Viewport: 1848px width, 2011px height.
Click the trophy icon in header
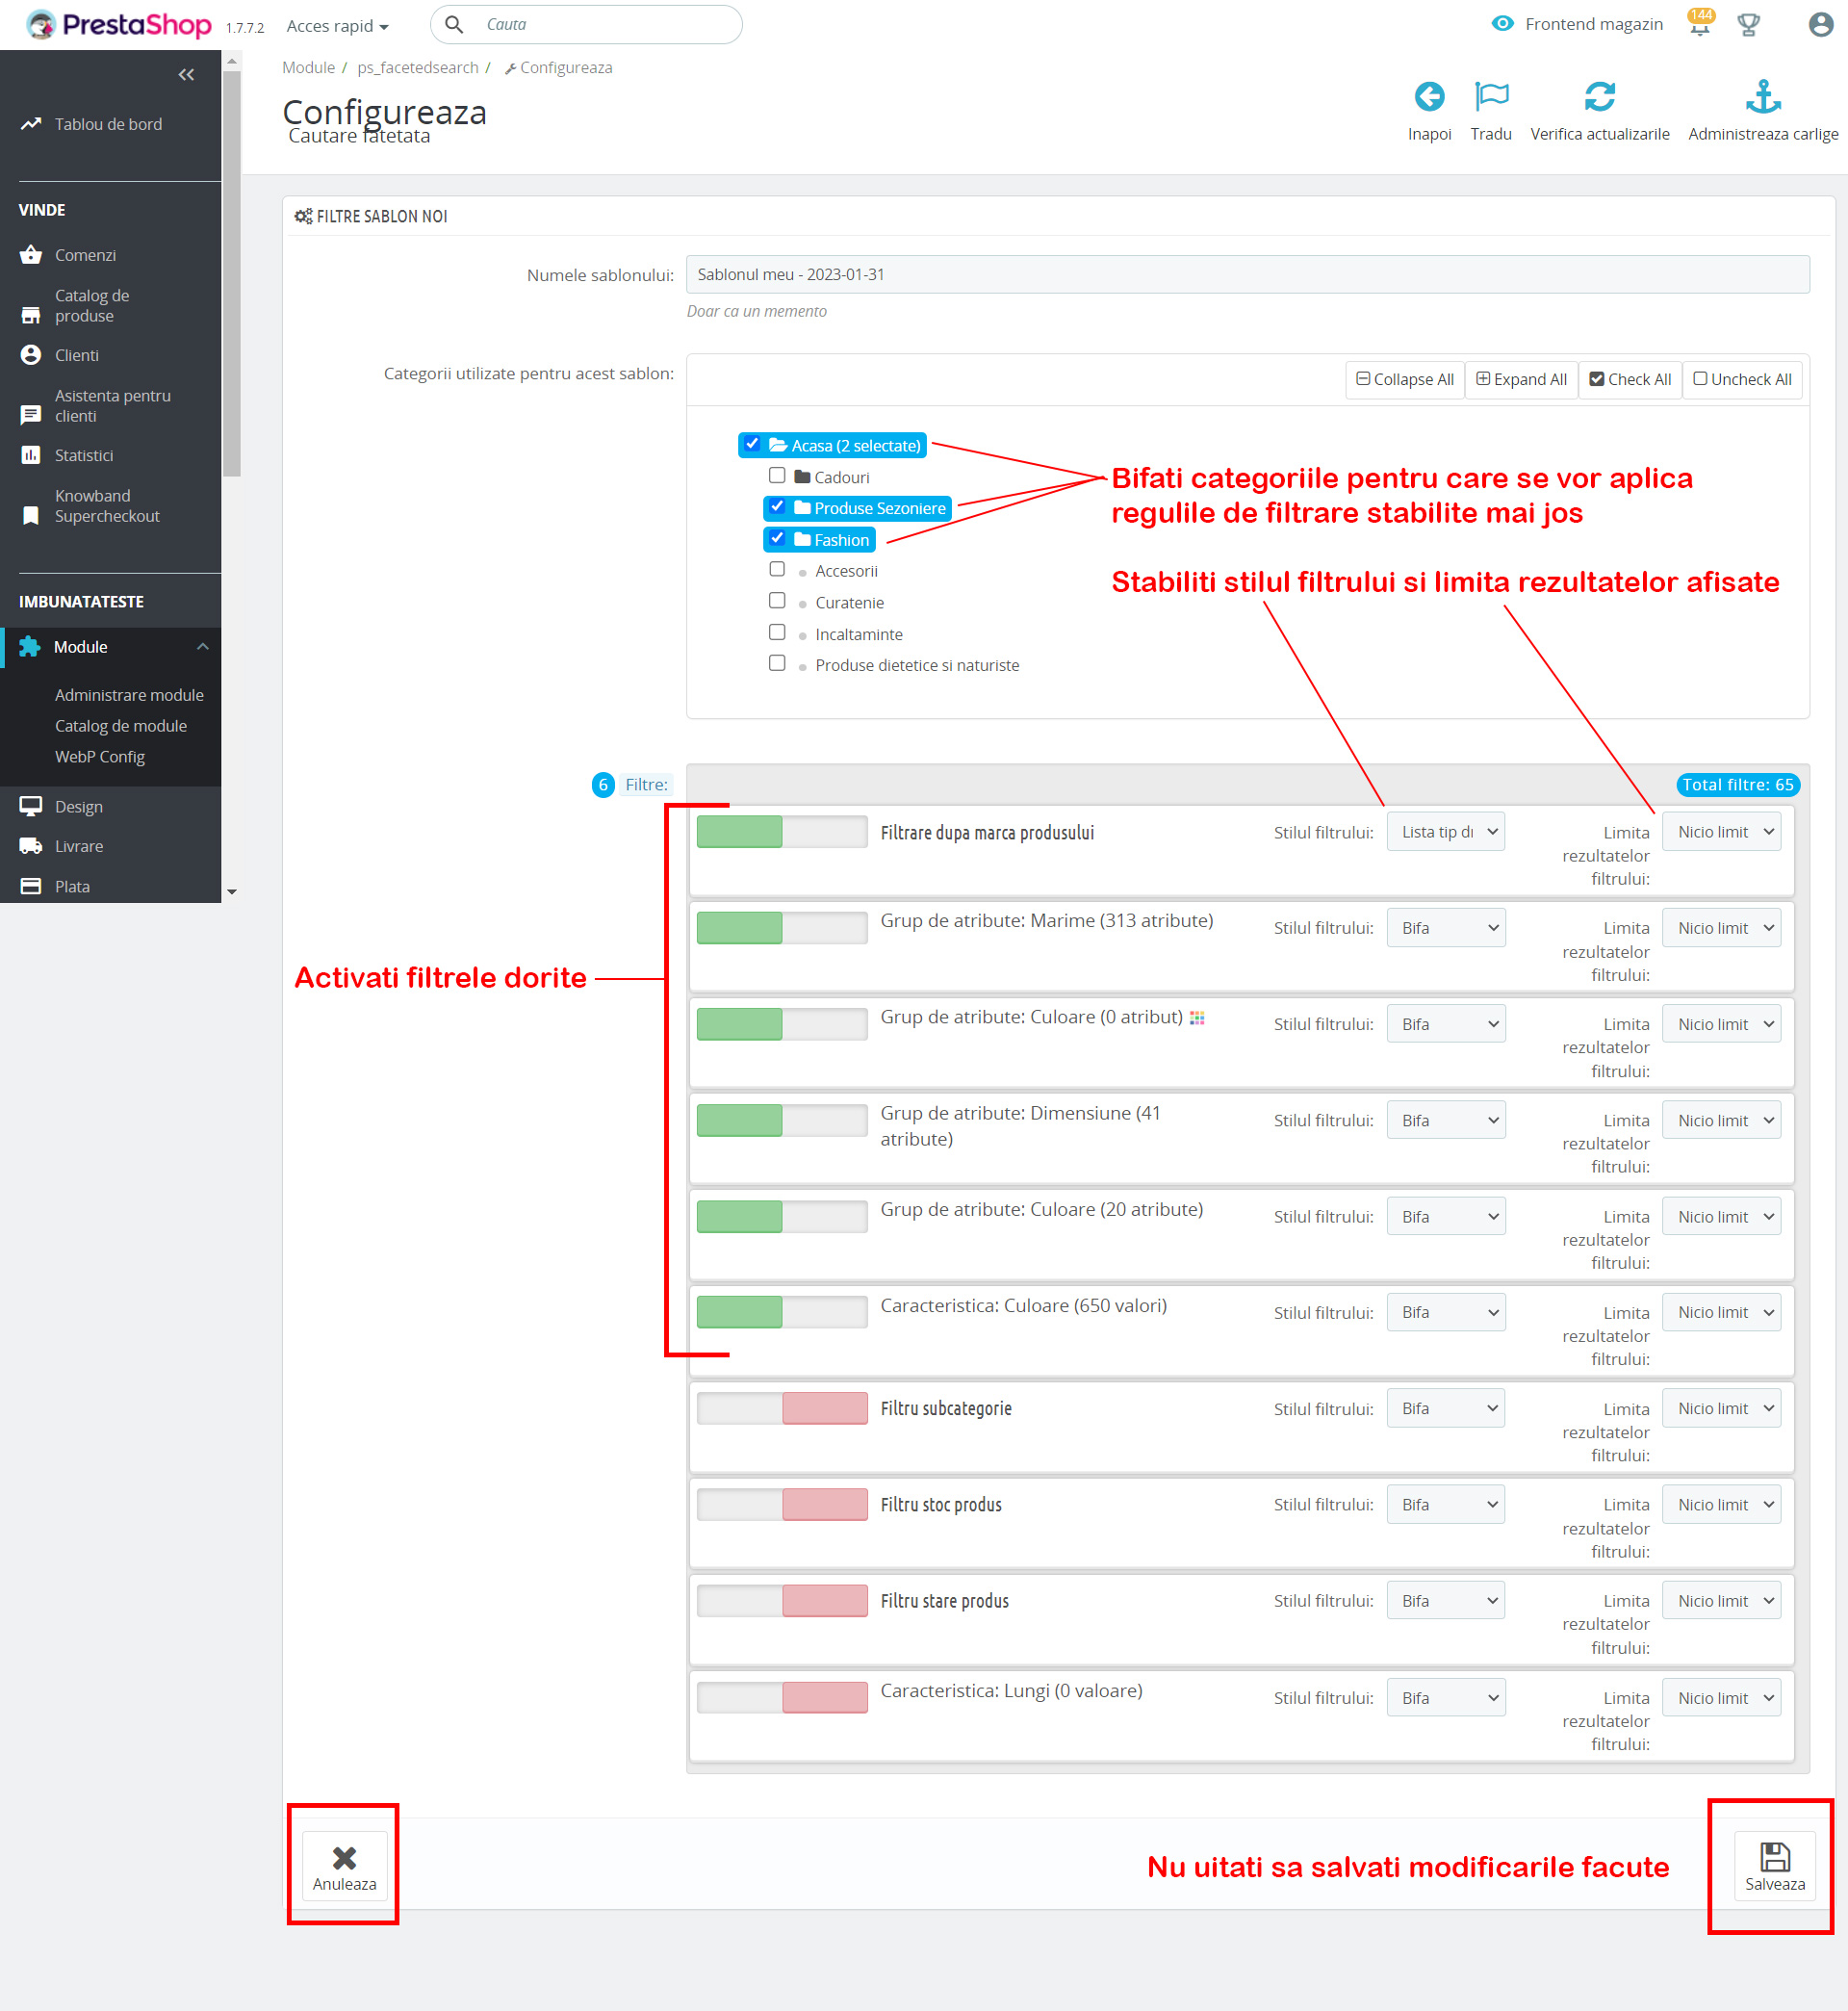pos(1749,25)
